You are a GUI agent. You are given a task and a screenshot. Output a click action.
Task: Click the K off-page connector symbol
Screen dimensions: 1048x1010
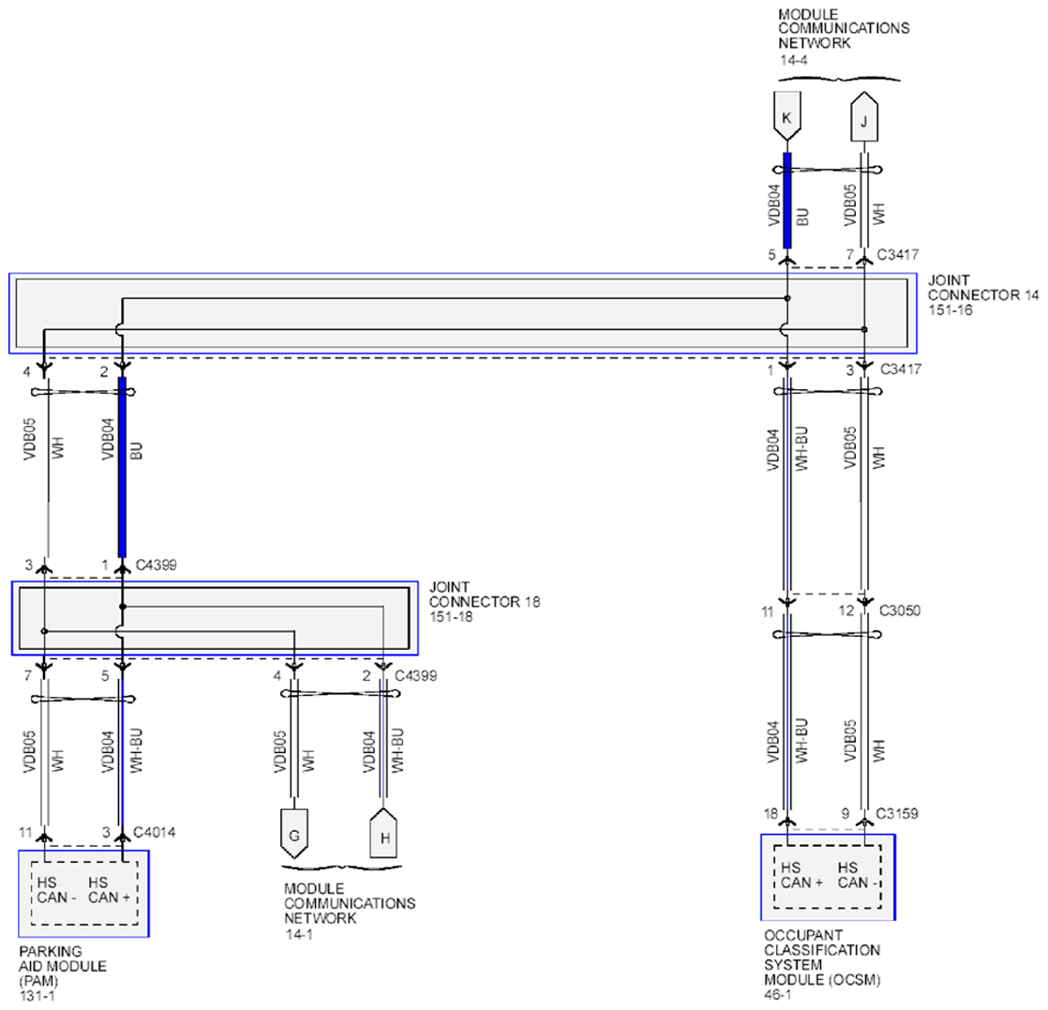786,117
